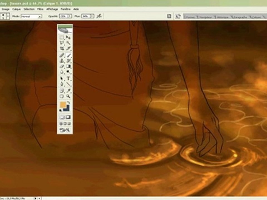Screen dimensions: 267x200
Task: Open the Fenêtre menu
Action: 66,9
